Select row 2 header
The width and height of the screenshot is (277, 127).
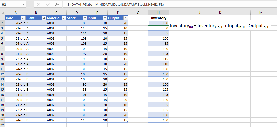pyautogui.click(x=3, y=23)
